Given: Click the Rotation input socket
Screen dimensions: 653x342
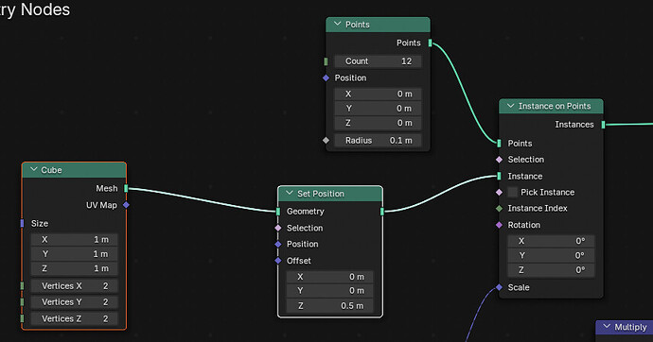Looking at the screenshot, I should (x=499, y=225).
